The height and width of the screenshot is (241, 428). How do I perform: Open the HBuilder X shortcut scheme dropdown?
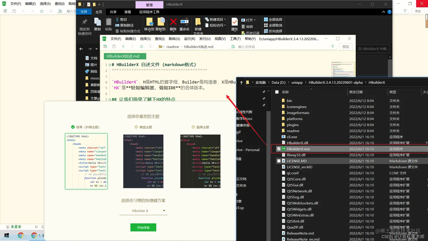(x=143, y=211)
